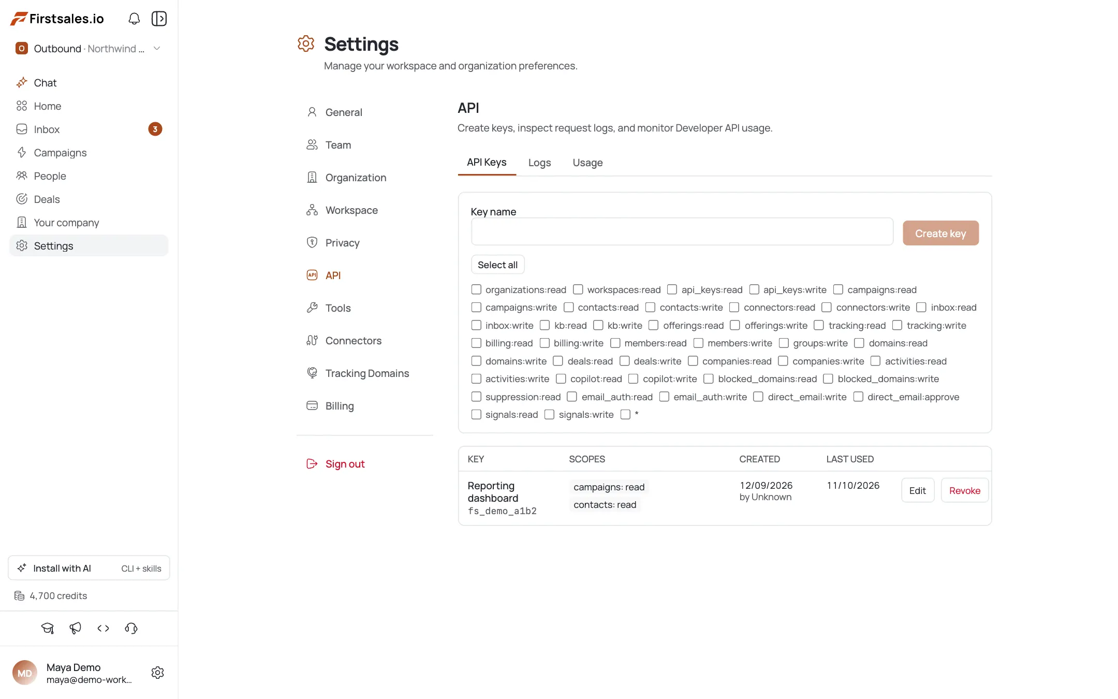Open Connectors settings section
Viewport: 1118px width, 699px height.
[365, 341]
